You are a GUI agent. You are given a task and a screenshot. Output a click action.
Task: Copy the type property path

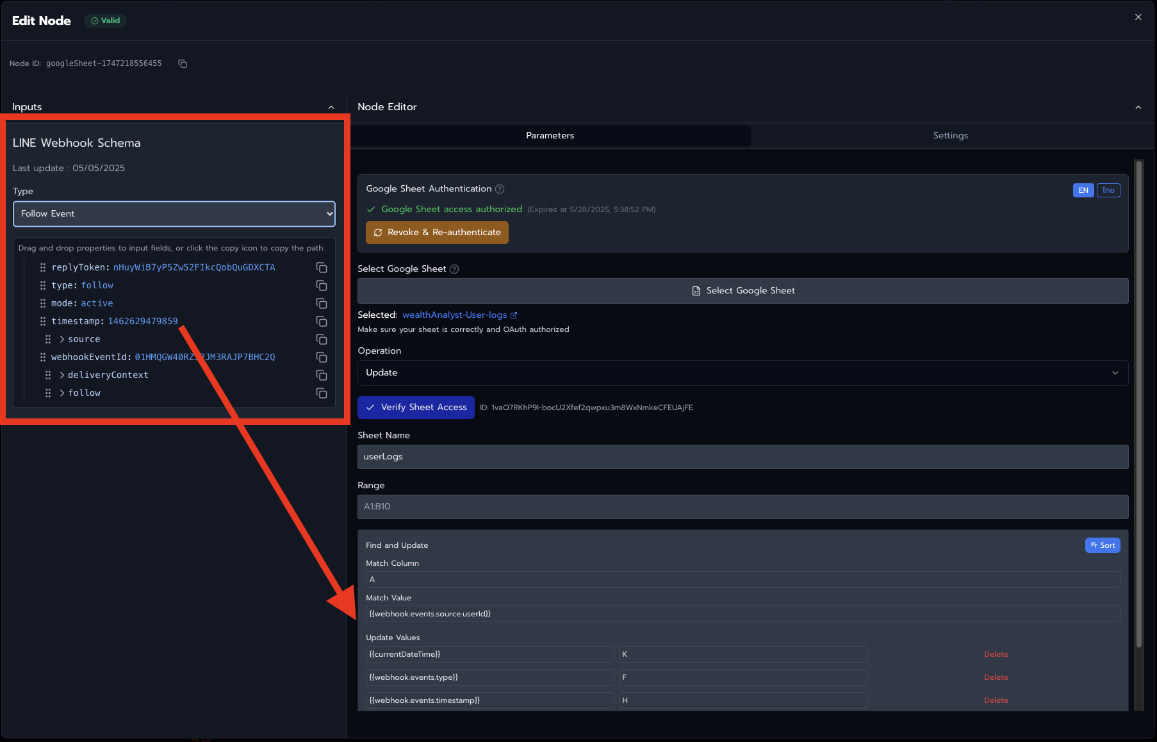[322, 286]
